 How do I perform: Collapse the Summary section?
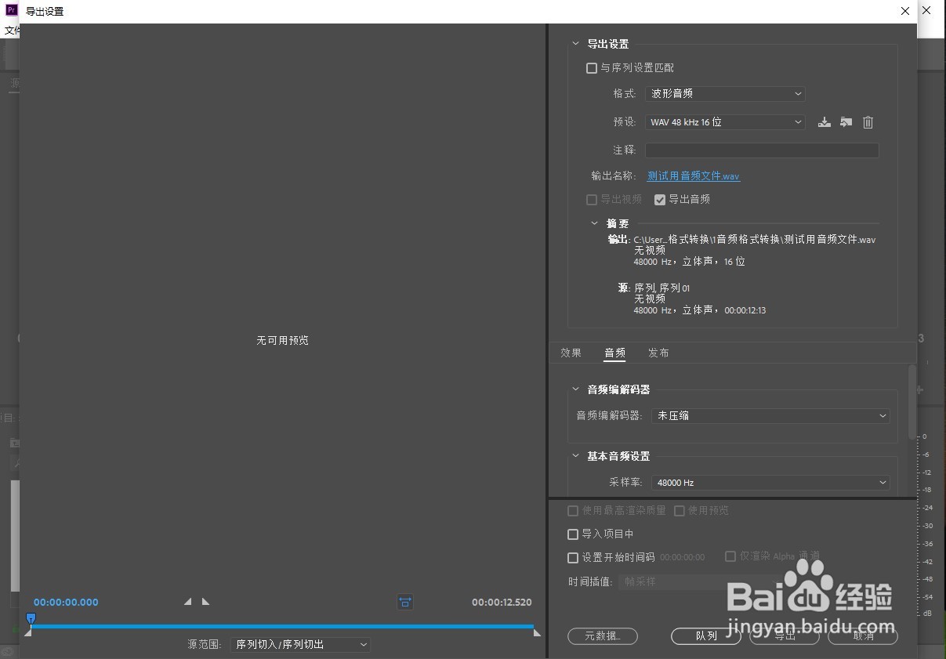595,223
